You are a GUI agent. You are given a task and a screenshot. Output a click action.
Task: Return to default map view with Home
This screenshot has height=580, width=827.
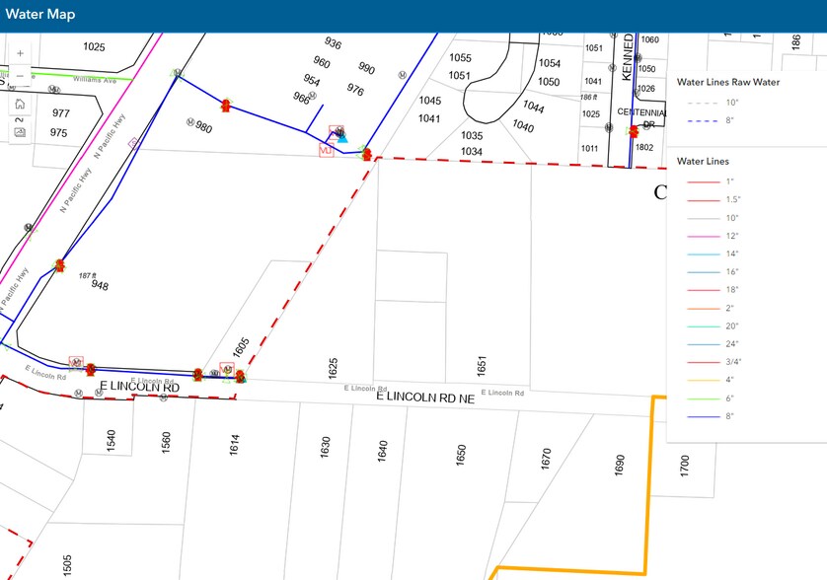tap(21, 103)
